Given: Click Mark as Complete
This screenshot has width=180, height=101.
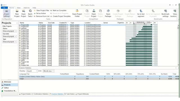Looking at the screenshot, I should [58, 10].
